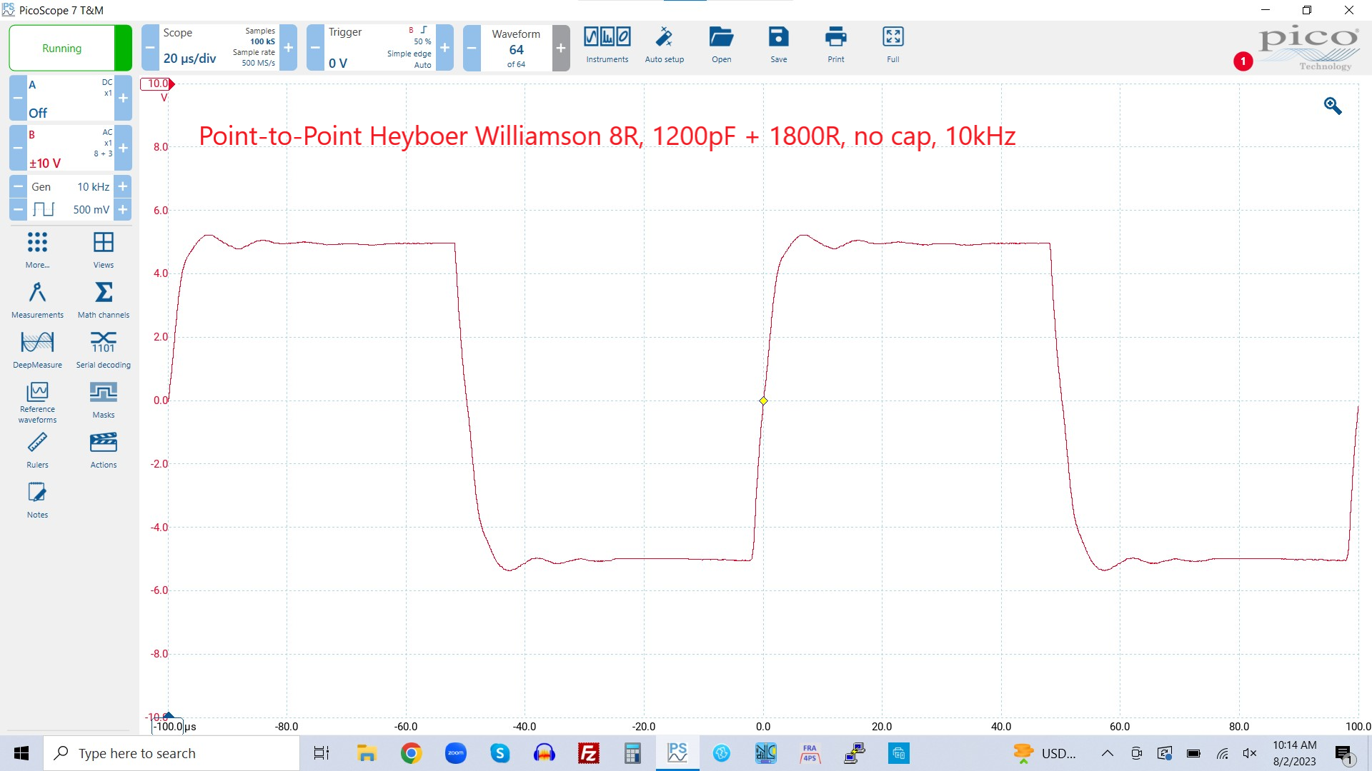Toggle the Running capture button

tap(62, 48)
